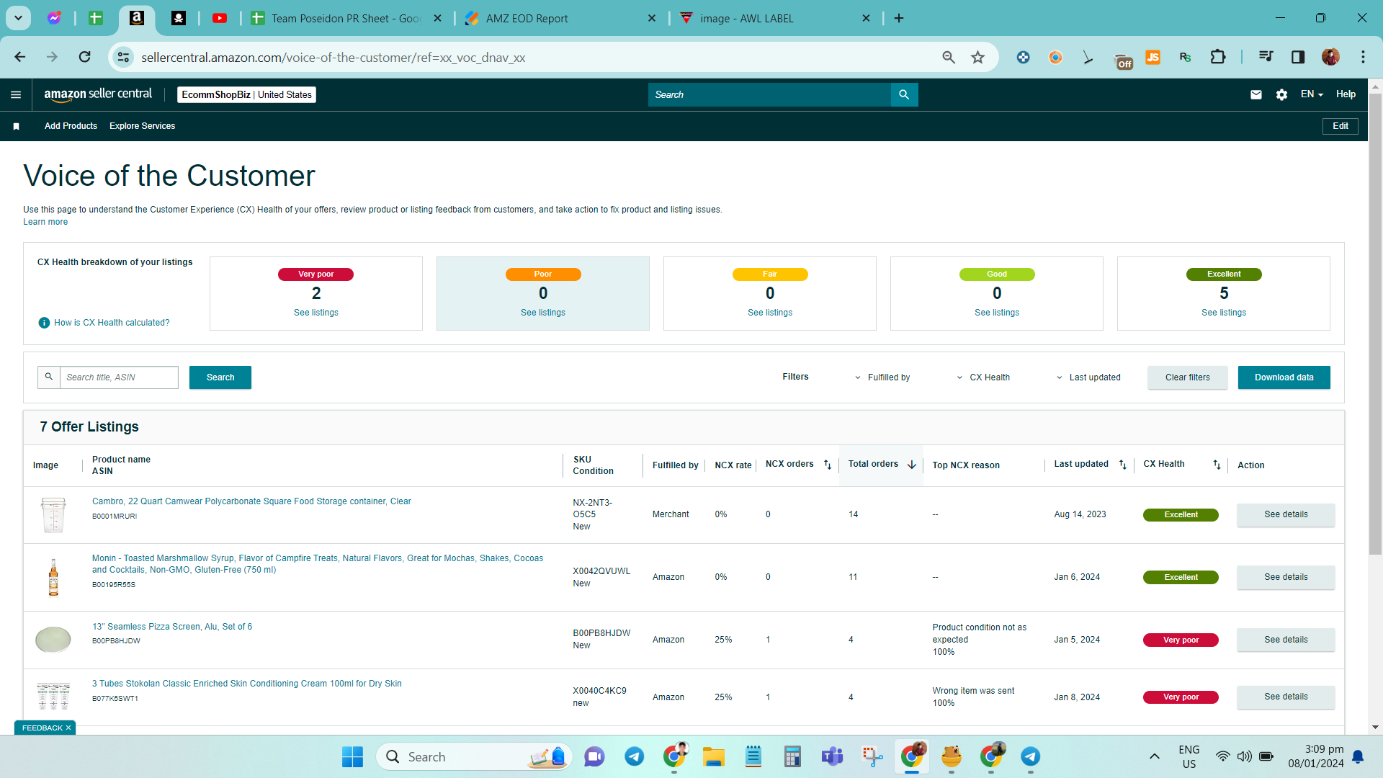The width and height of the screenshot is (1383, 778).
Task: Open the Total orders 11 link for Monin
Action: (x=853, y=577)
